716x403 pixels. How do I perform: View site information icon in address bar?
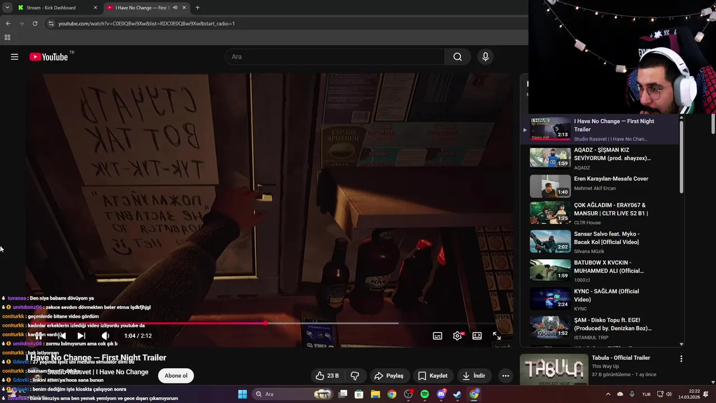click(51, 24)
